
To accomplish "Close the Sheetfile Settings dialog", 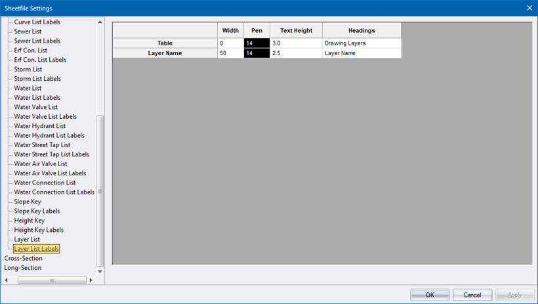I will point(529,8).
